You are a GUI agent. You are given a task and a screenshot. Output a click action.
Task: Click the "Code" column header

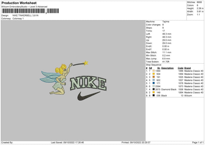pos(180,68)
